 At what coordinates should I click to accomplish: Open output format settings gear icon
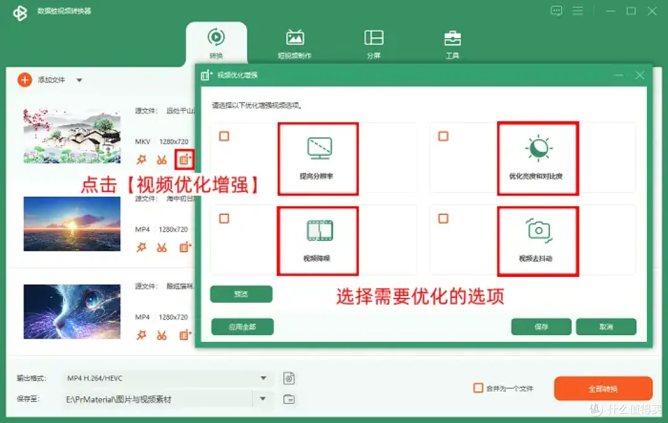[x=289, y=378]
